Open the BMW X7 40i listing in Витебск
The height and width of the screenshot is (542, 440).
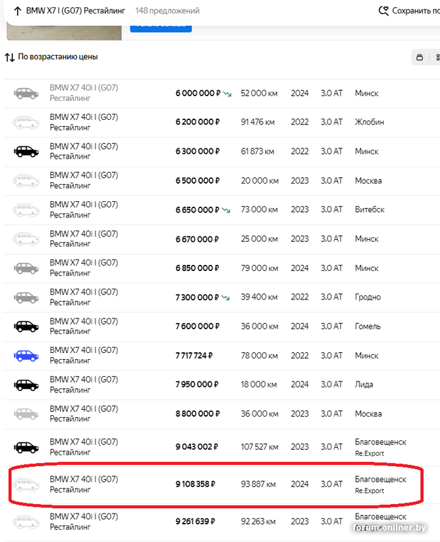point(83,209)
